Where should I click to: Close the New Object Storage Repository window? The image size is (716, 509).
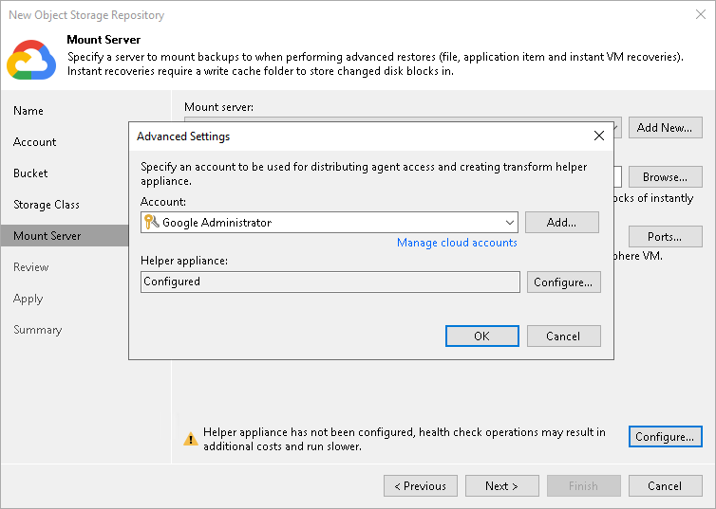click(701, 14)
